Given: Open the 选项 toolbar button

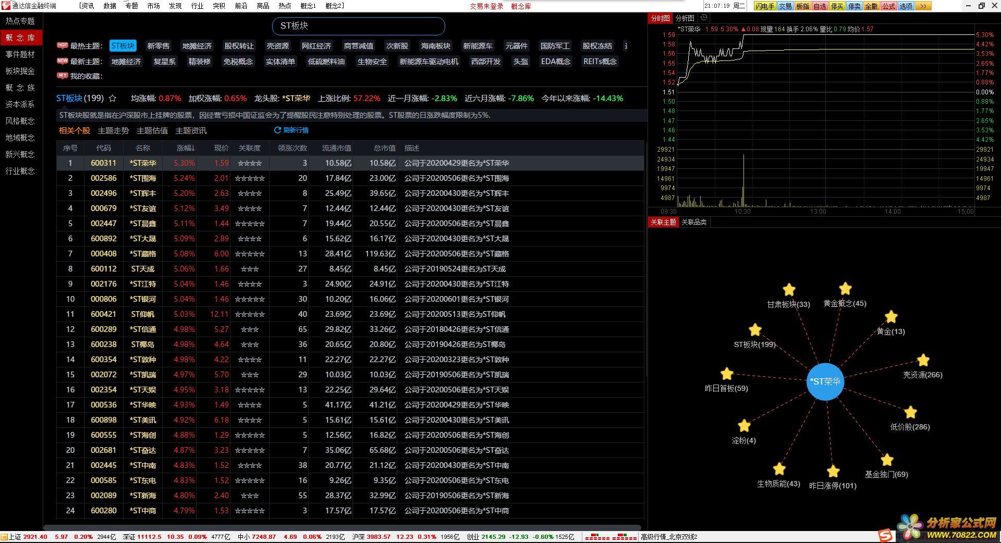Looking at the screenshot, I should 906,6.
